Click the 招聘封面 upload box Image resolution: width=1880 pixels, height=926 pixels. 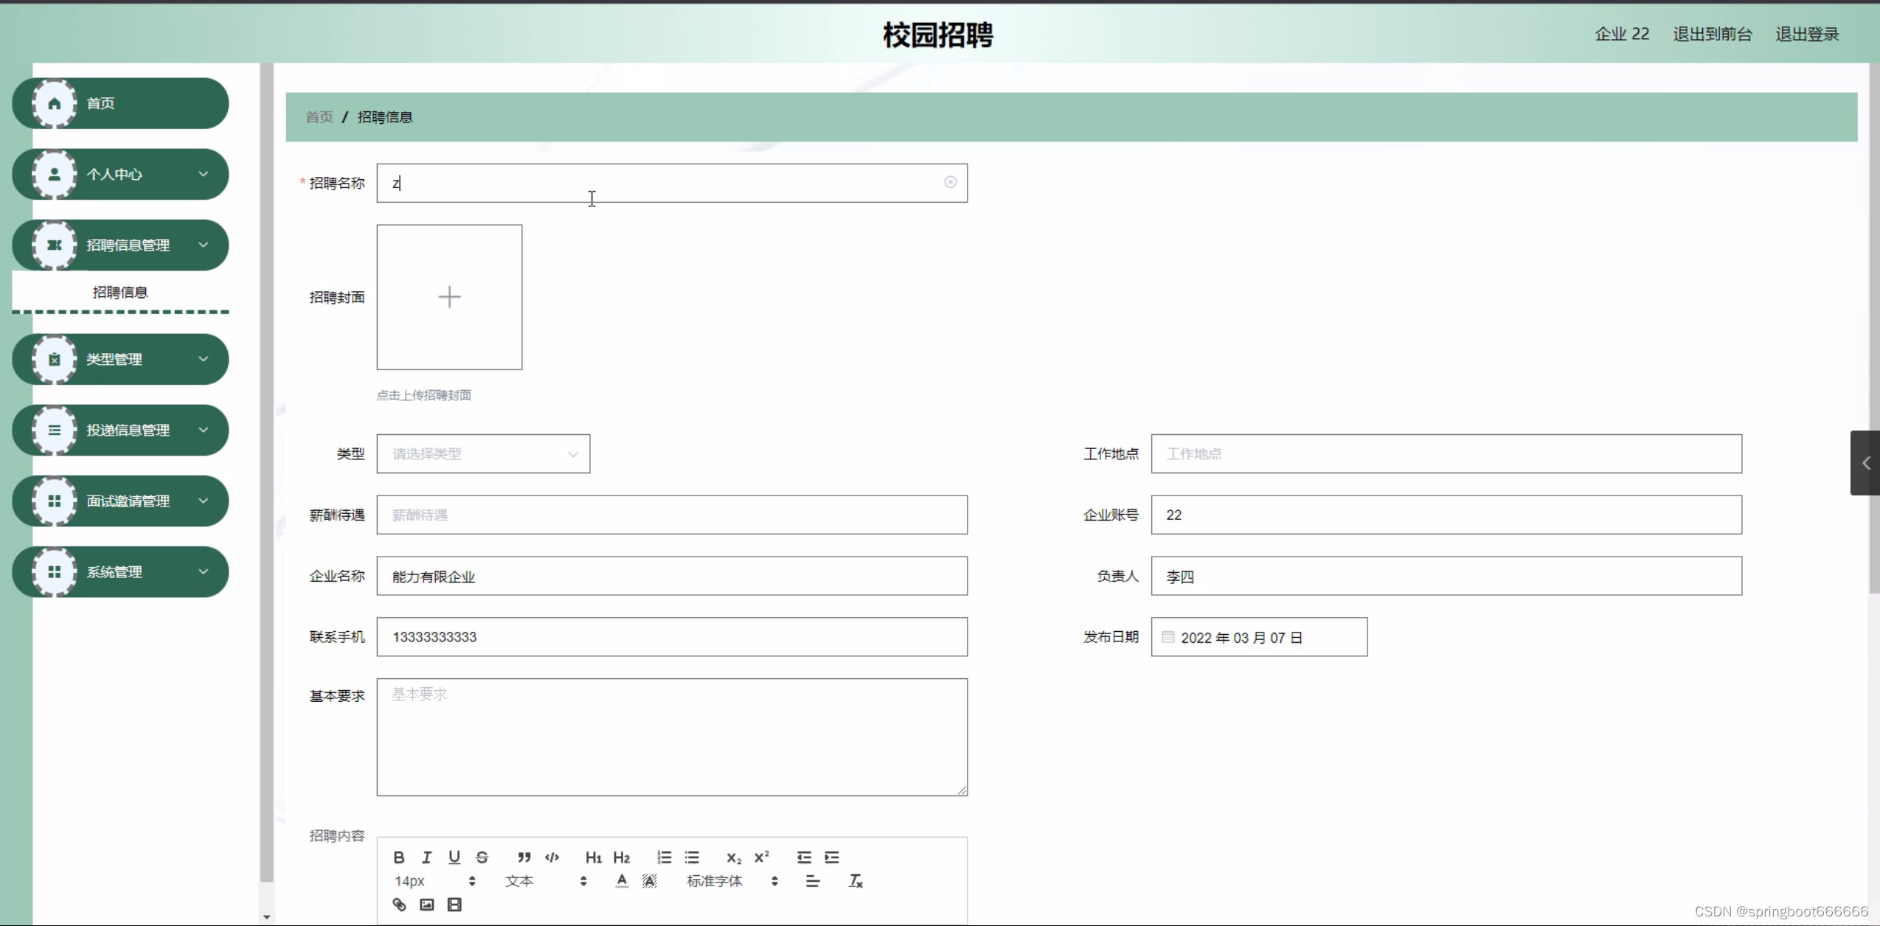click(449, 297)
